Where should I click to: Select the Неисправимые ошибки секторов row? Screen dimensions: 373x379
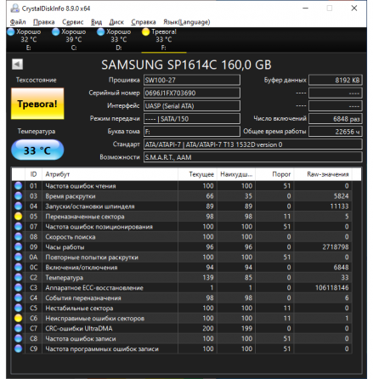click(x=182, y=319)
